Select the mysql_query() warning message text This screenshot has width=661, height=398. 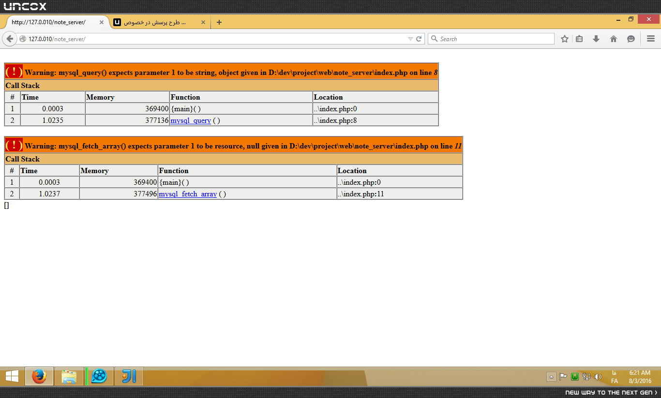(x=231, y=73)
